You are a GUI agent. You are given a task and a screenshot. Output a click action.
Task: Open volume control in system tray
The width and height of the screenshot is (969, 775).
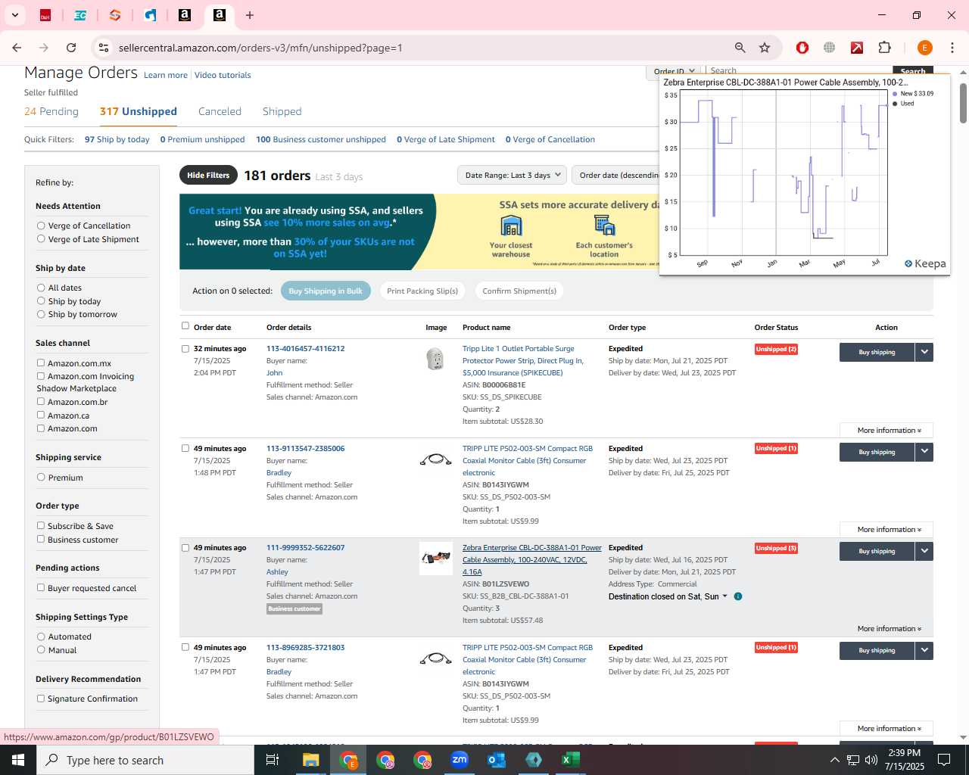pyautogui.click(x=871, y=760)
